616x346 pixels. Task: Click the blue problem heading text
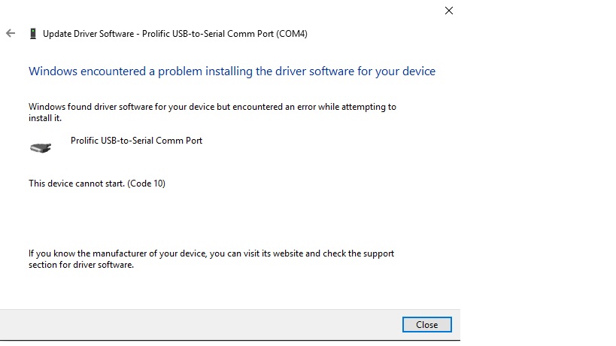point(232,71)
